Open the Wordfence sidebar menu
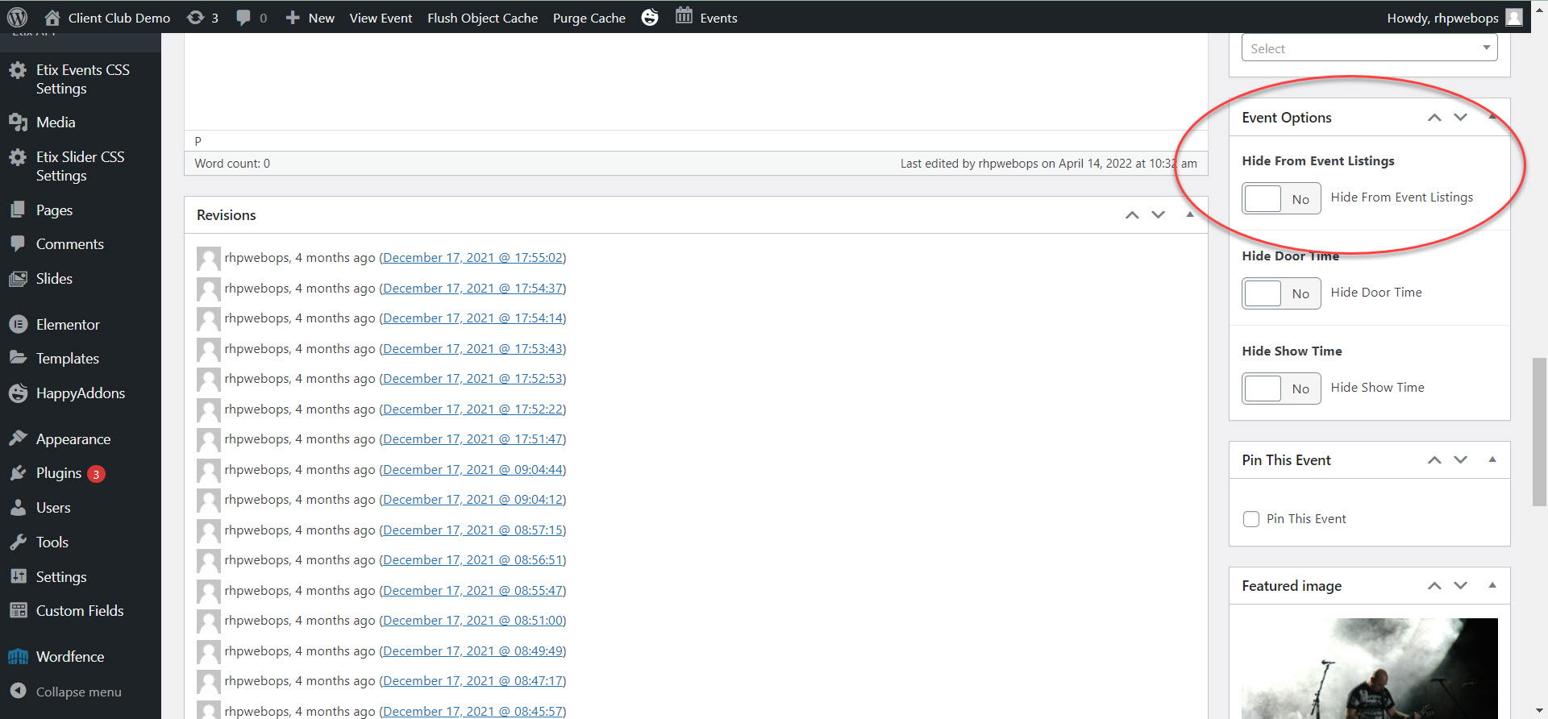Screen dimensions: 1548x719 pos(69,657)
